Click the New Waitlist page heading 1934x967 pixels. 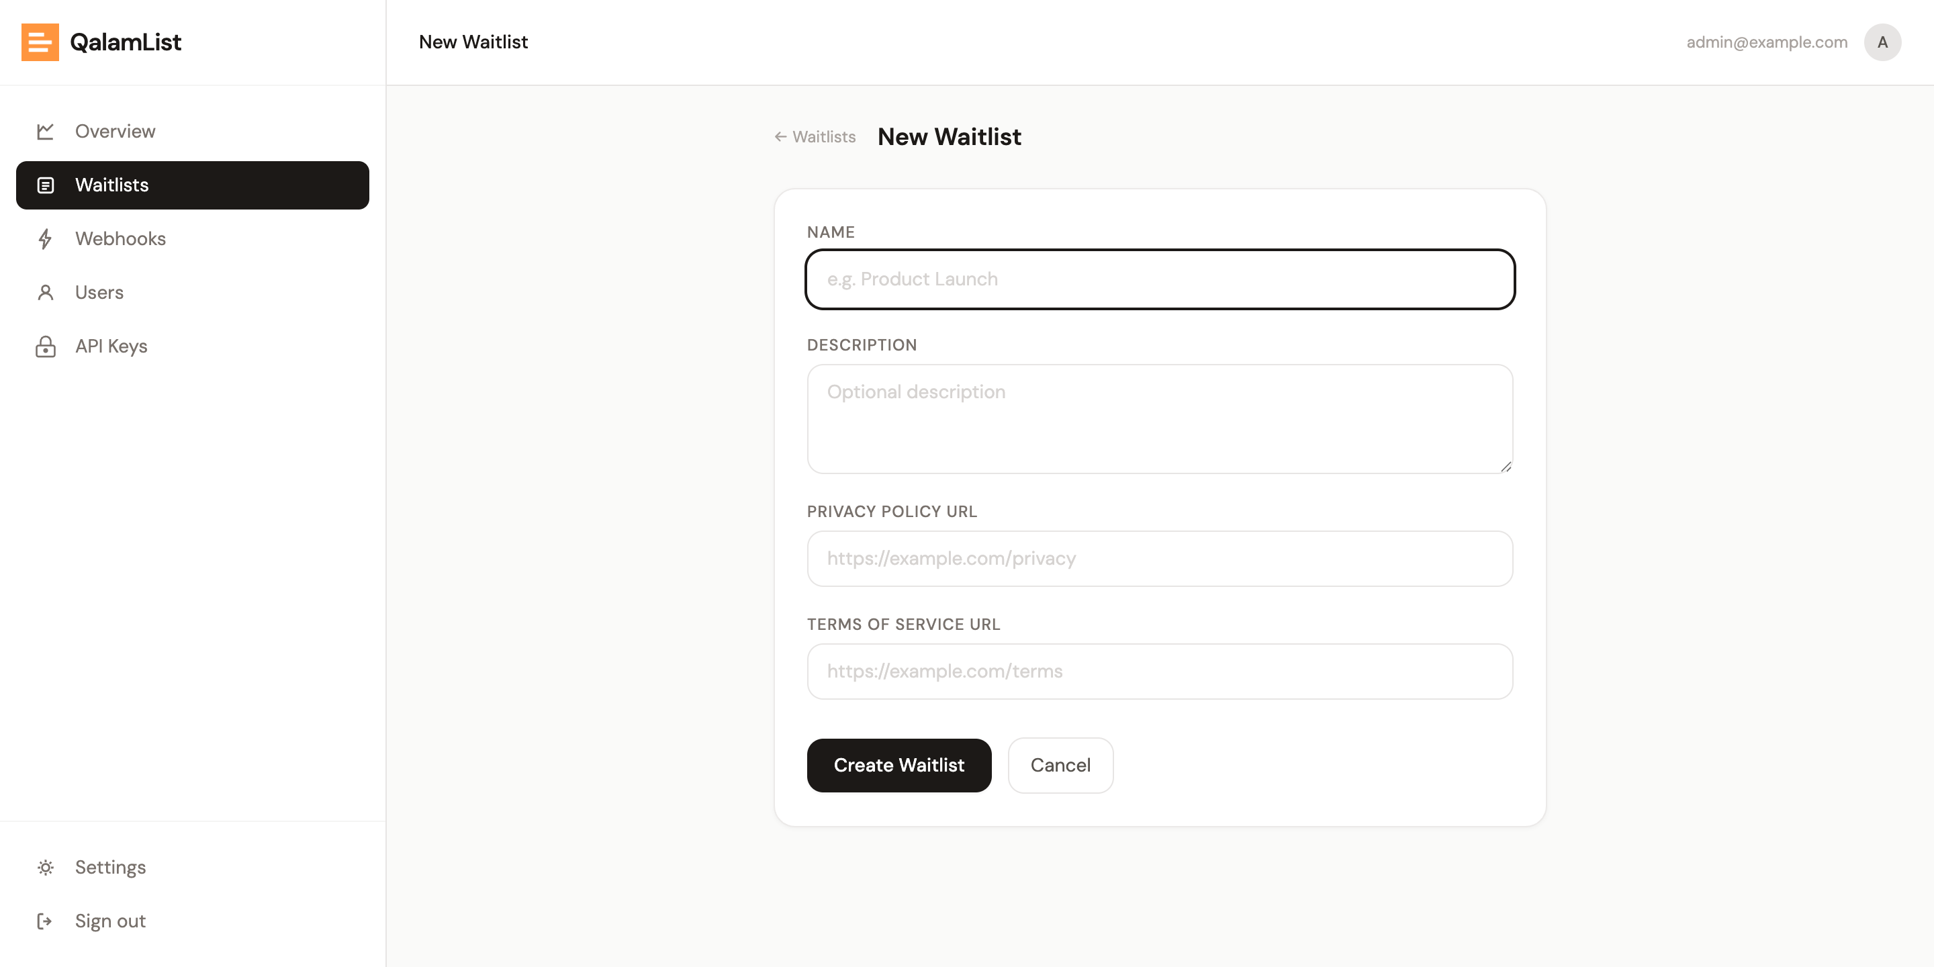pos(949,136)
